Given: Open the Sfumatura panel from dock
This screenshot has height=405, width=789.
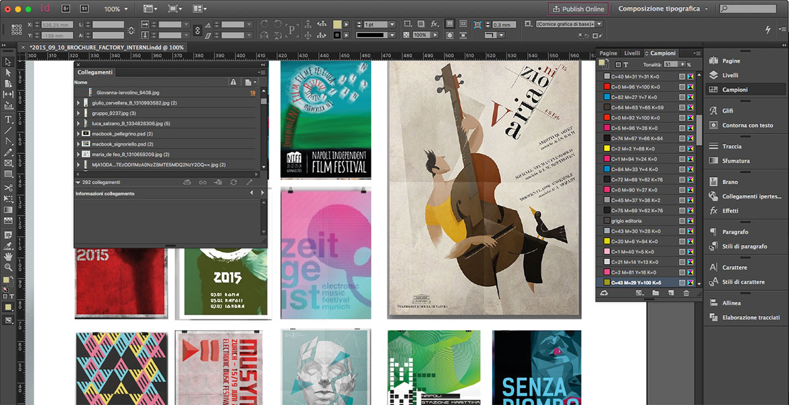Looking at the screenshot, I should 736,161.
